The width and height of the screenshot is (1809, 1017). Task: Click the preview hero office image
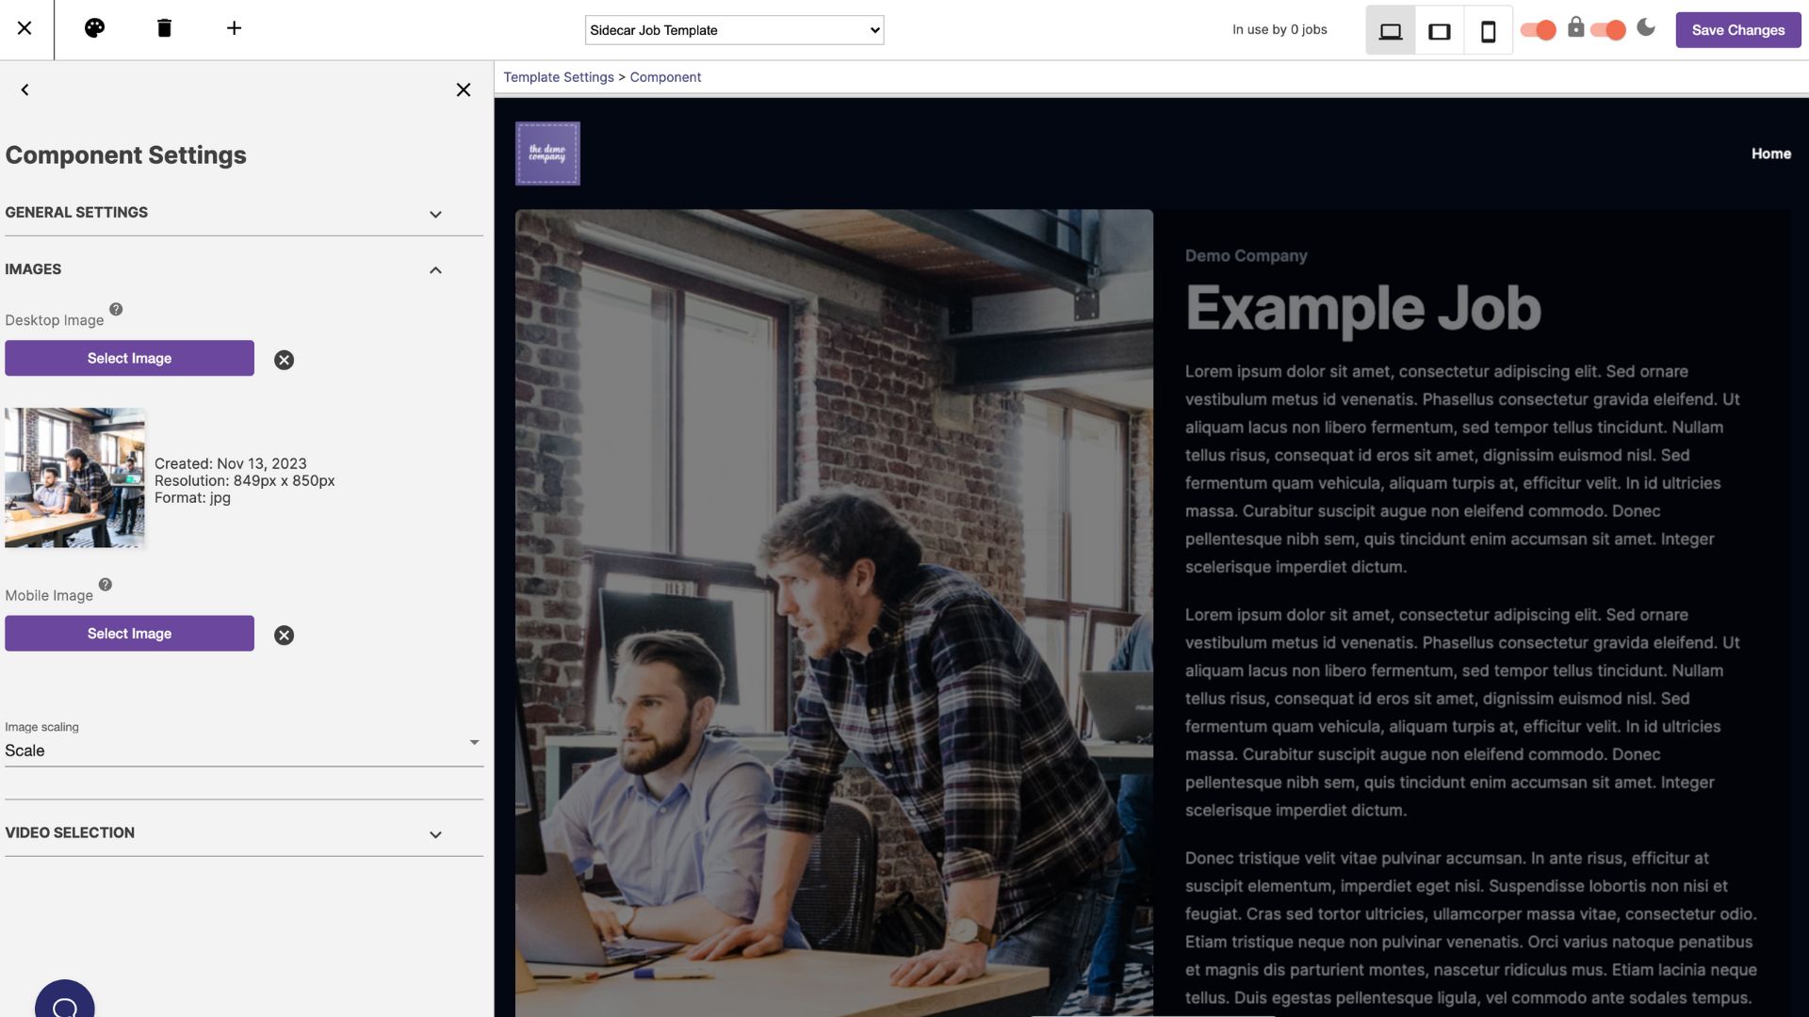click(x=834, y=612)
